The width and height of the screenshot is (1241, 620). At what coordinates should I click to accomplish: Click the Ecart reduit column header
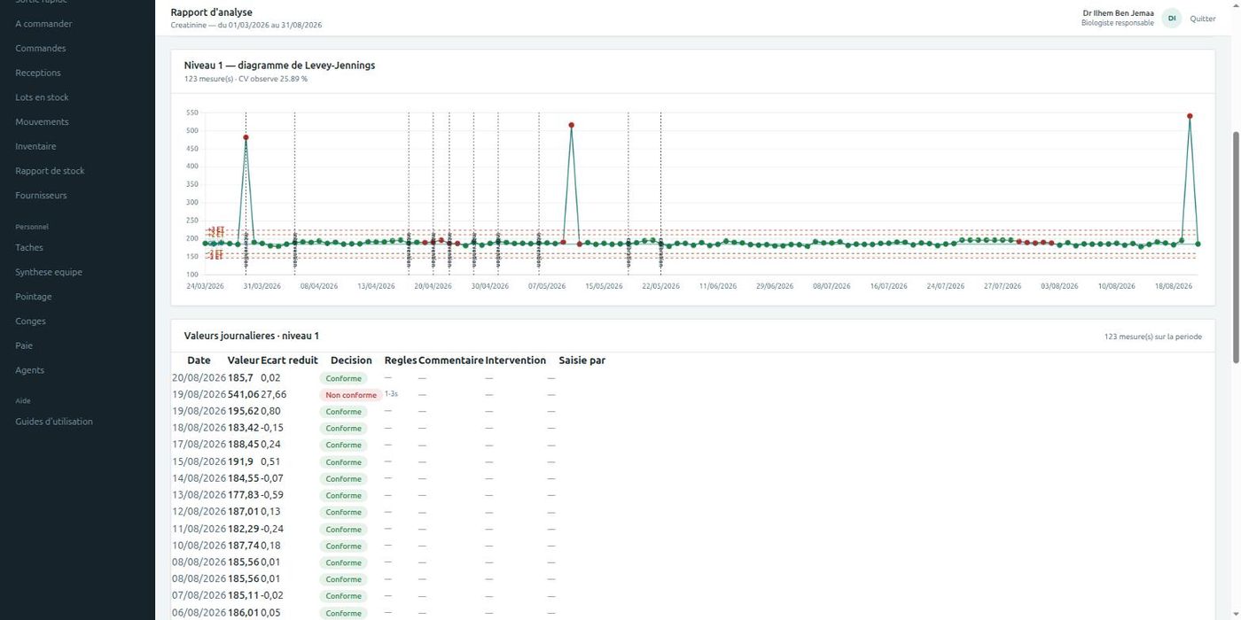[x=289, y=360]
